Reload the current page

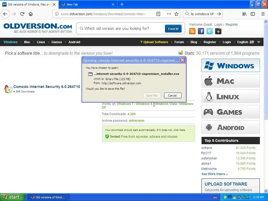(22, 14)
